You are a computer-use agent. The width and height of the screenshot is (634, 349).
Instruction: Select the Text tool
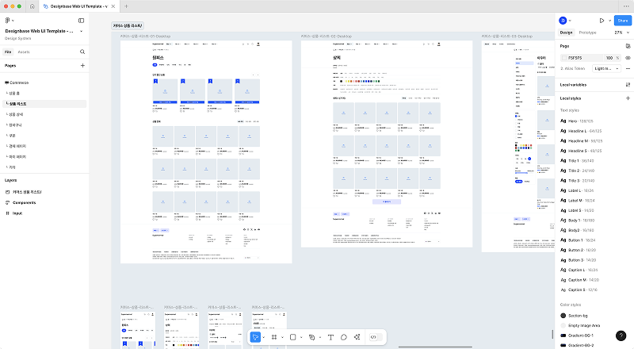tap(330, 337)
